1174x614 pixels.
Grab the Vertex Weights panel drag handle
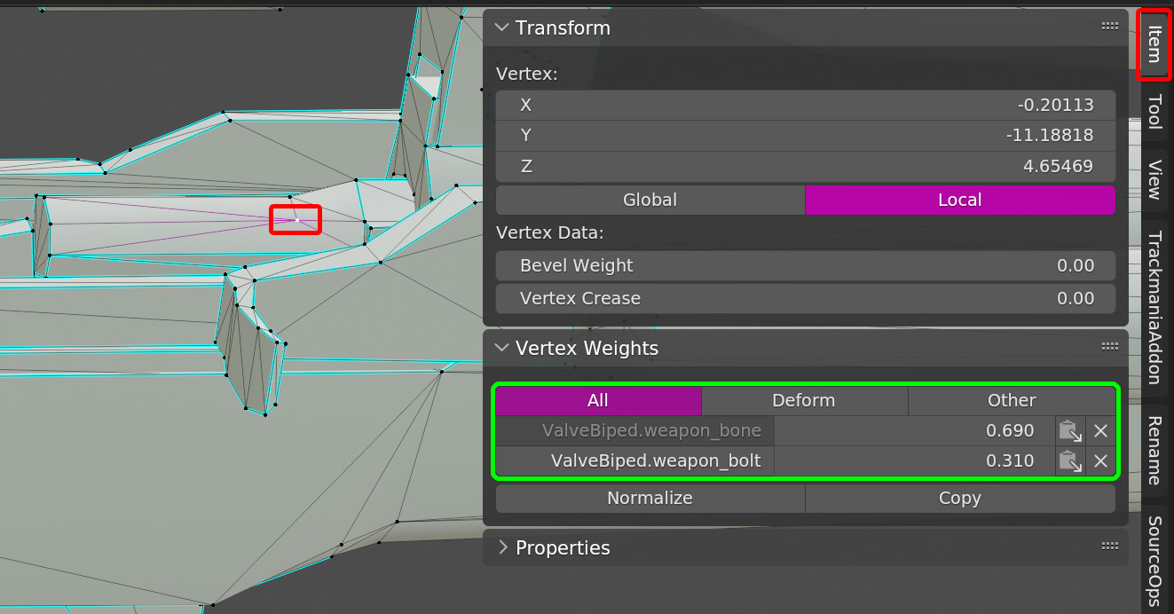point(1109,347)
